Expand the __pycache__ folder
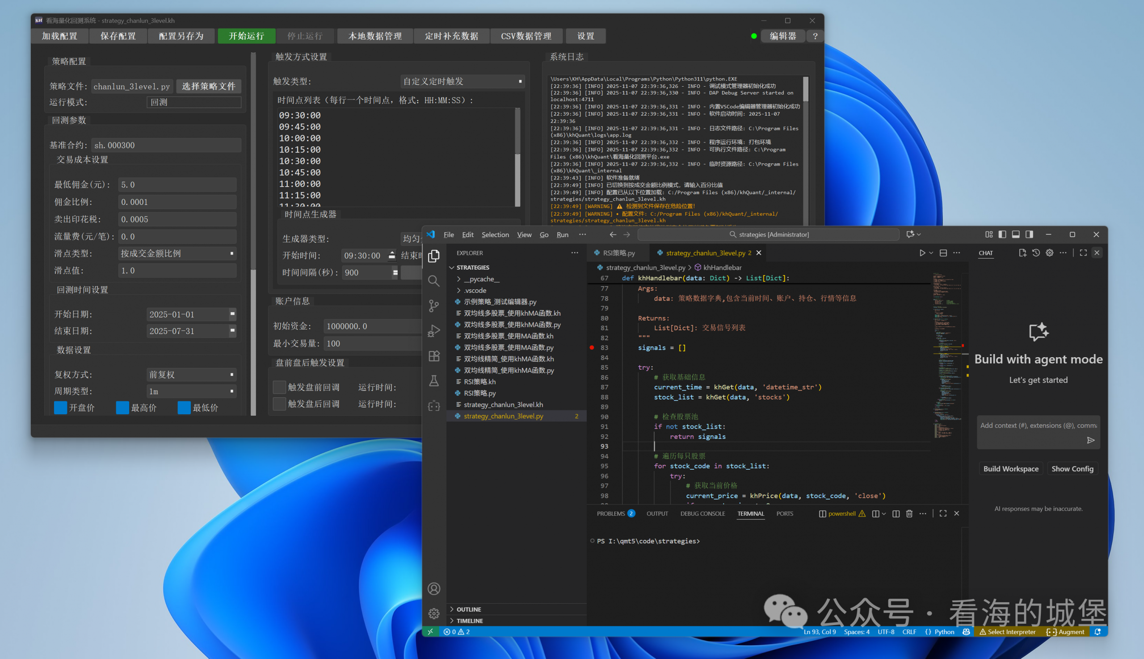Image resolution: width=1144 pixels, height=659 pixels. pos(481,279)
